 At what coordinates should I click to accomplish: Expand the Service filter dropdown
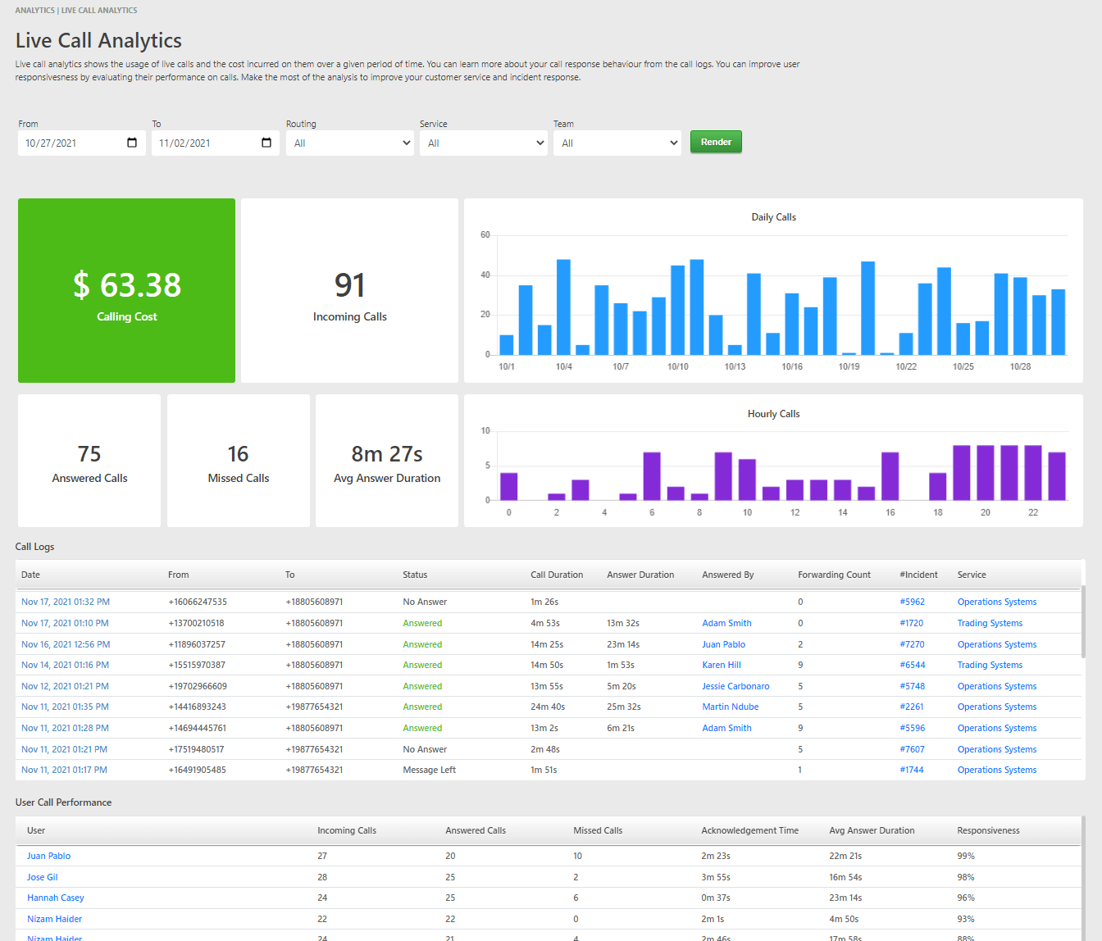click(x=484, y=143)
